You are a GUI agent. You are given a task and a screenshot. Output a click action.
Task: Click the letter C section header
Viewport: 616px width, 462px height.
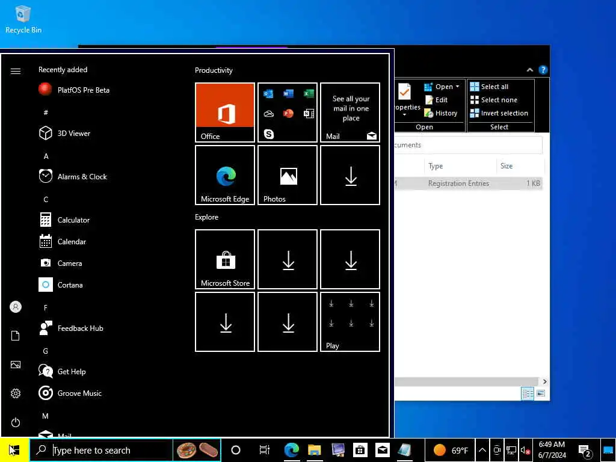pyautogui.click(x=46, y=200)
